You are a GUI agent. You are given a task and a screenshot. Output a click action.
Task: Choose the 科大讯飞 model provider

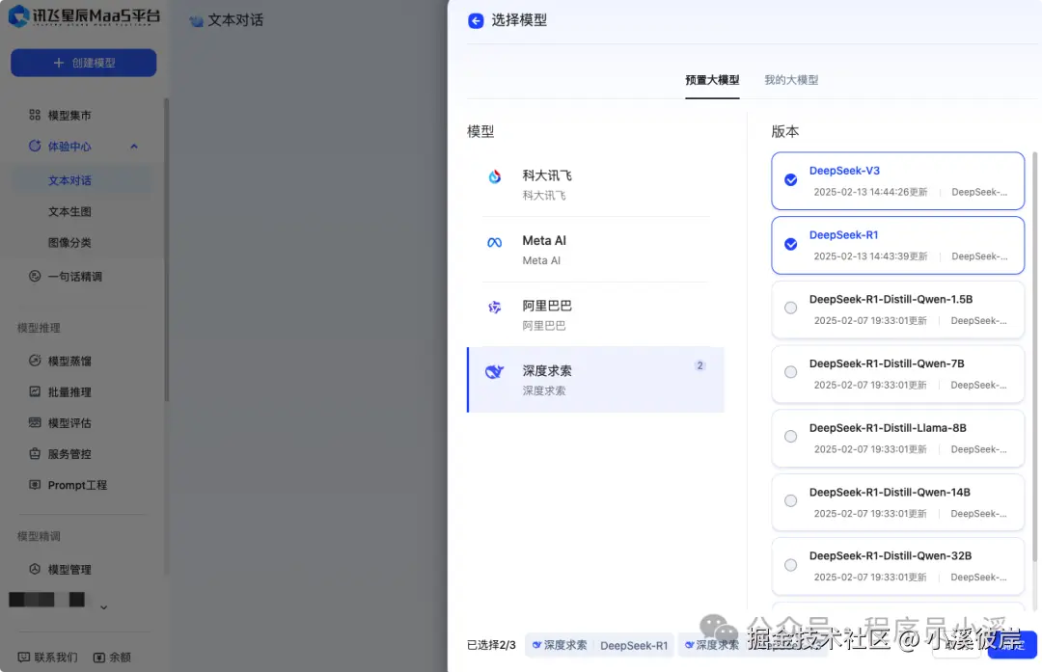click(595, 184)
